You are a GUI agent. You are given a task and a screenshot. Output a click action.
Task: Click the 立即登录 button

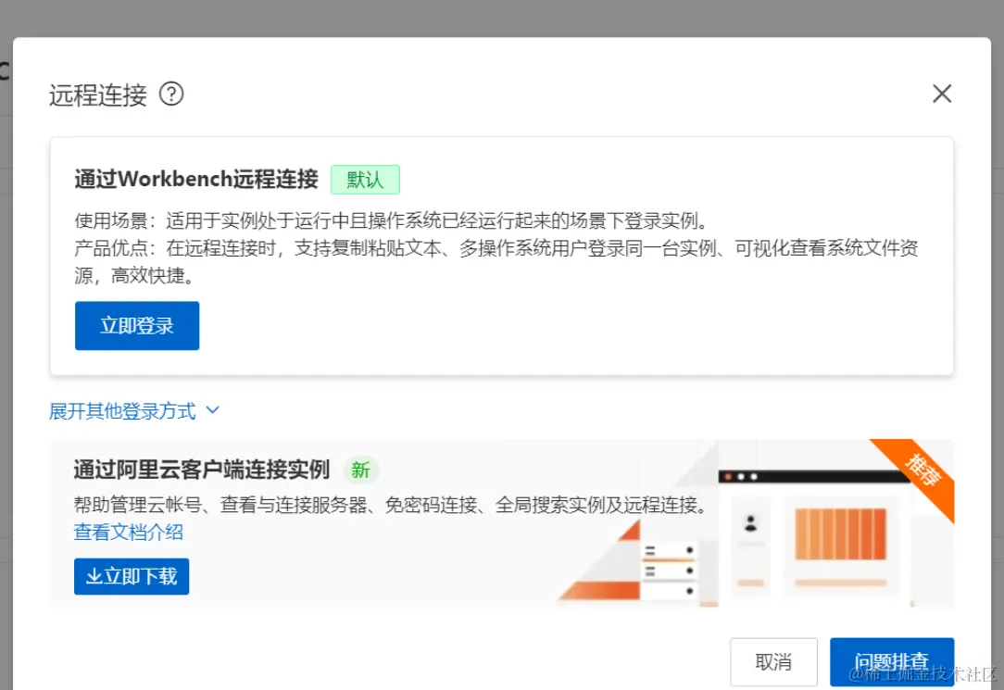pos(137,326)
